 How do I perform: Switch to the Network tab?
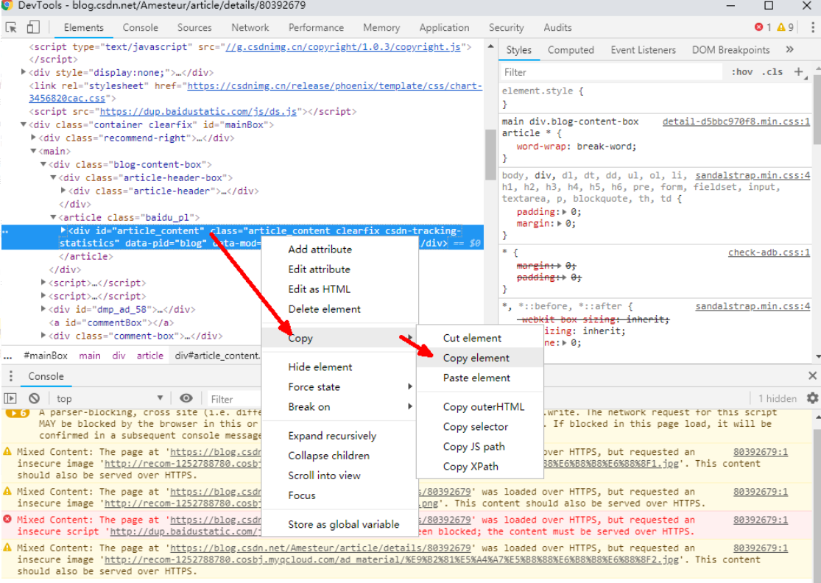[250, 27]
